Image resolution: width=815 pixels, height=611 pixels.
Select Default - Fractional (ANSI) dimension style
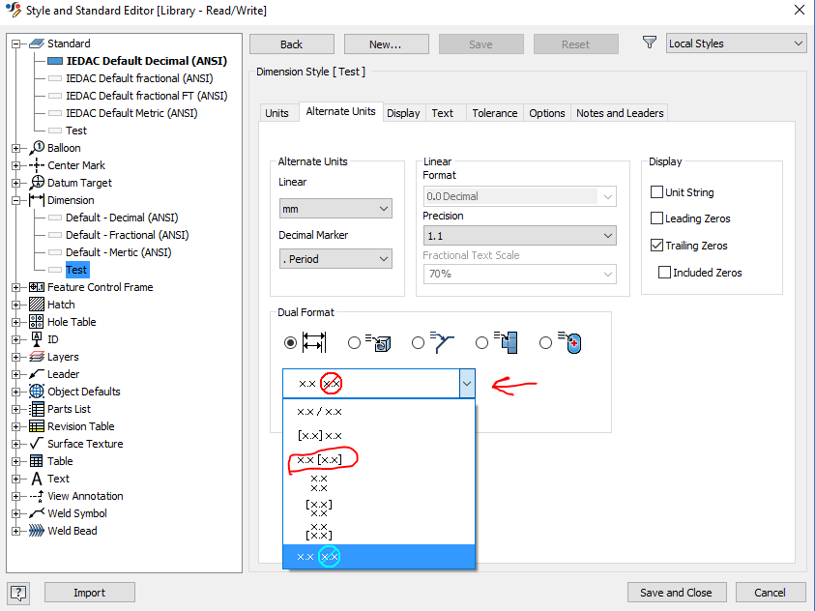click(127, 235)
